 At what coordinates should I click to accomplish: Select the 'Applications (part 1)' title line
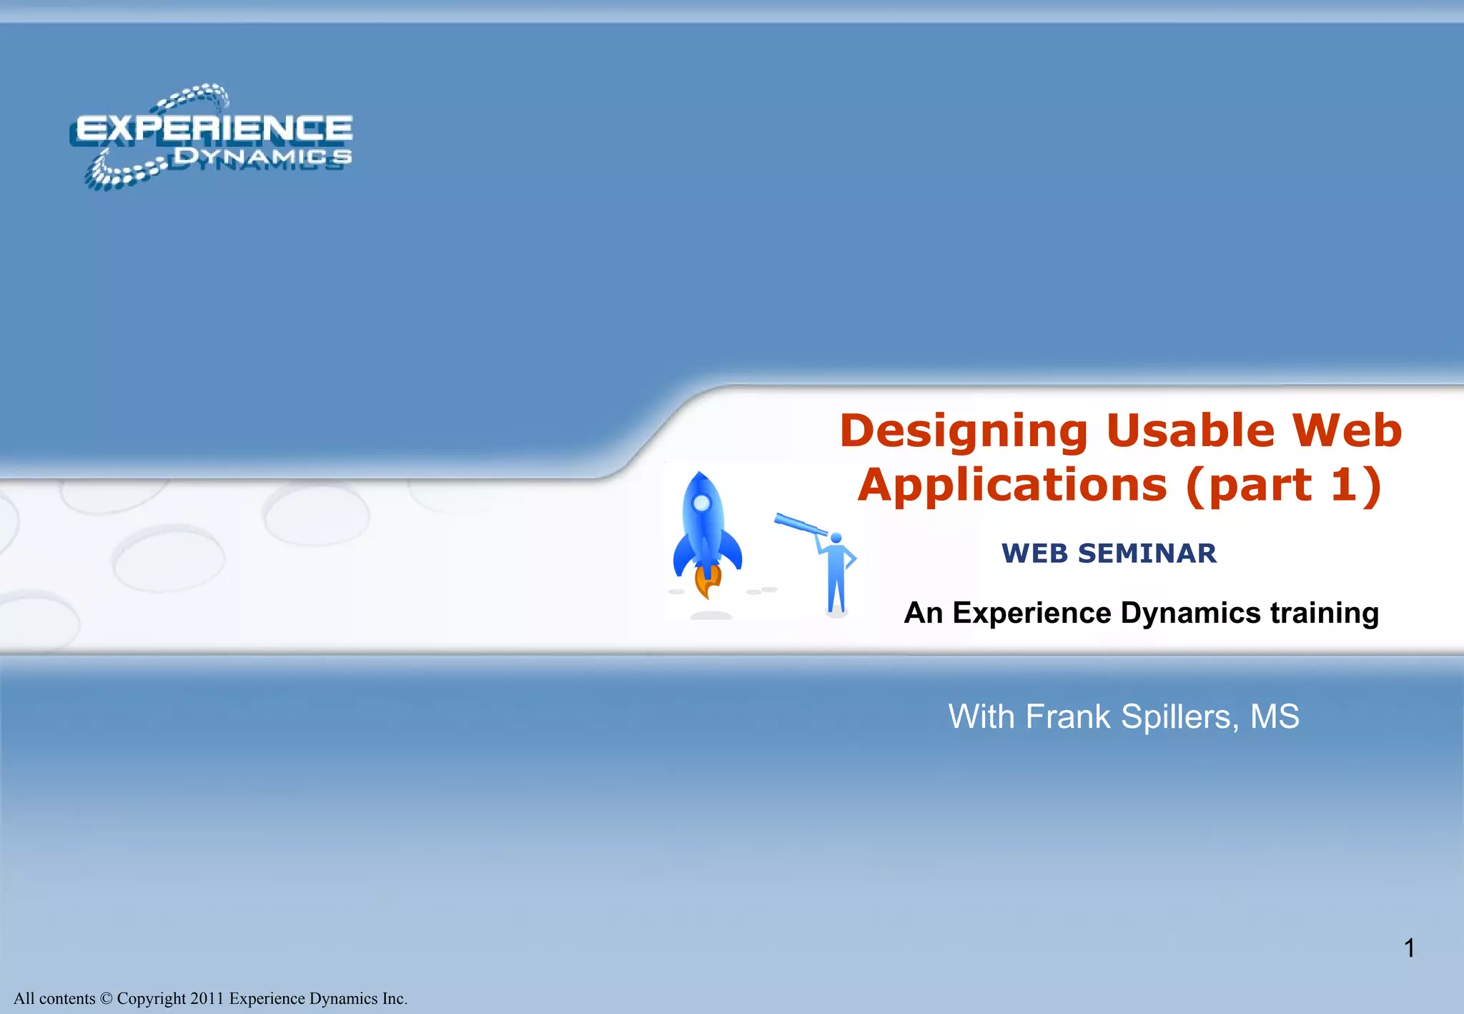tap(1120, 485)
